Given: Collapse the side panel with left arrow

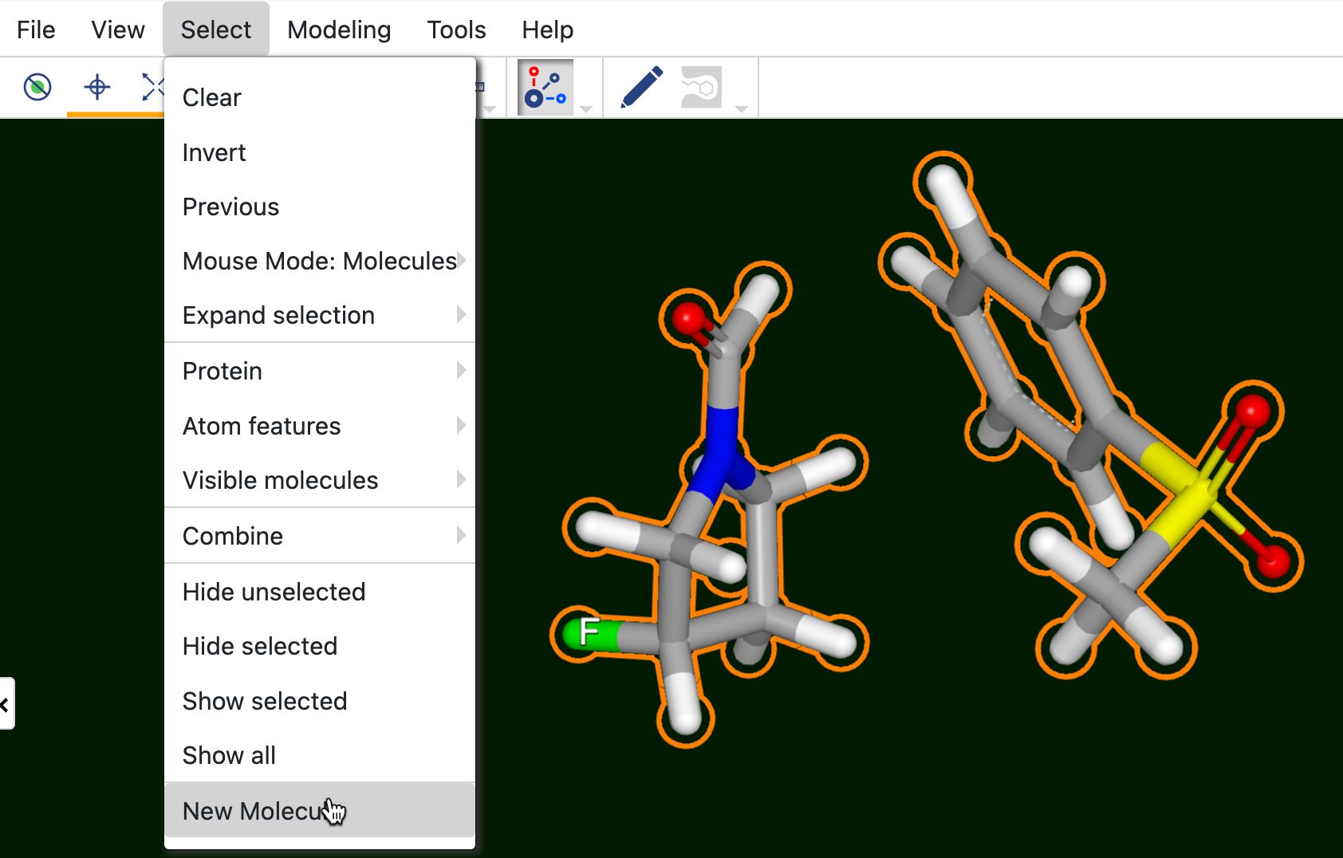Looking at the screenshot, I should click(x=6, y=704).
